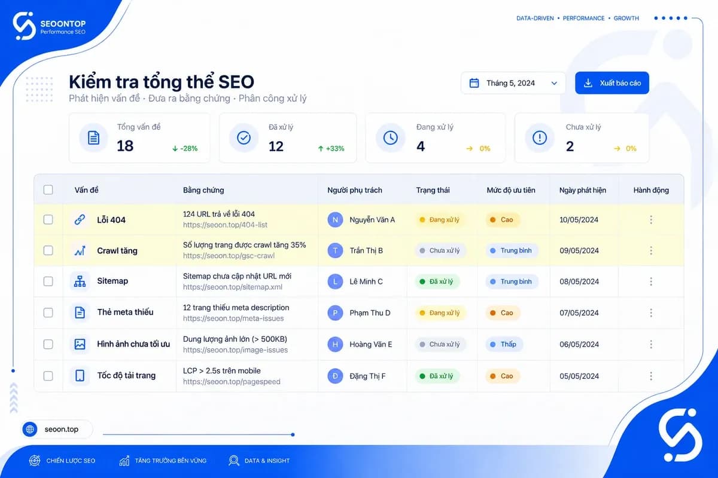Open Cao priority badge in Lỗi 404 row

pyautogui.click(x=503, y=220)
